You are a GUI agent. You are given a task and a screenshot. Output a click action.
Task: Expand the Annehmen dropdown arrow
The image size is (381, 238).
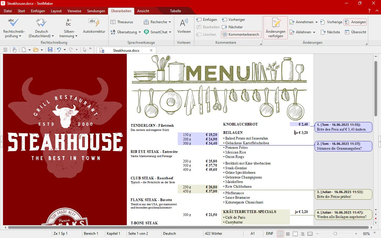(x=316, y=22)
